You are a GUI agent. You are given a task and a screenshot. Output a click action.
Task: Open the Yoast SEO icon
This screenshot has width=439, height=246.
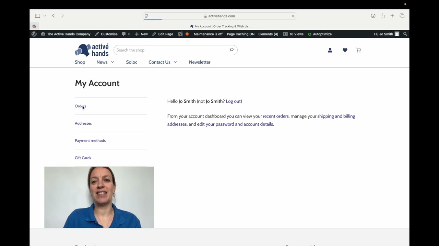tap(180, 34)
